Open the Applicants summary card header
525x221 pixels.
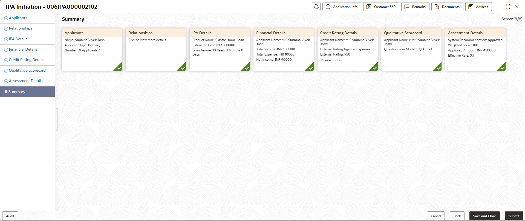coord(92,33)
